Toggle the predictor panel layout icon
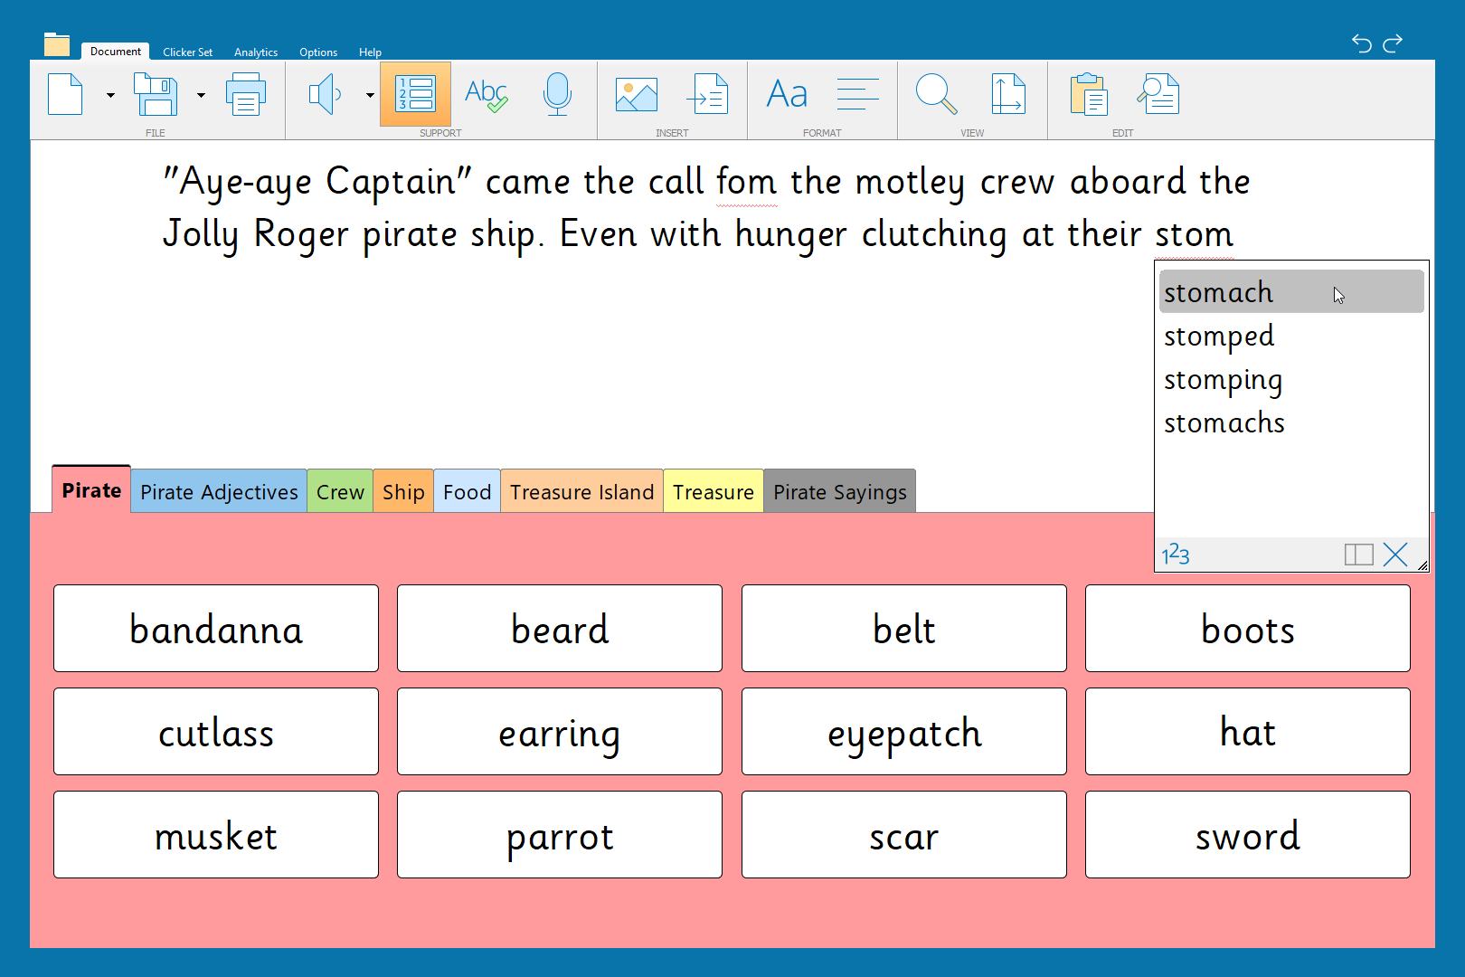The height and width of the screenshot is (977, 1465). [1358, 555]
